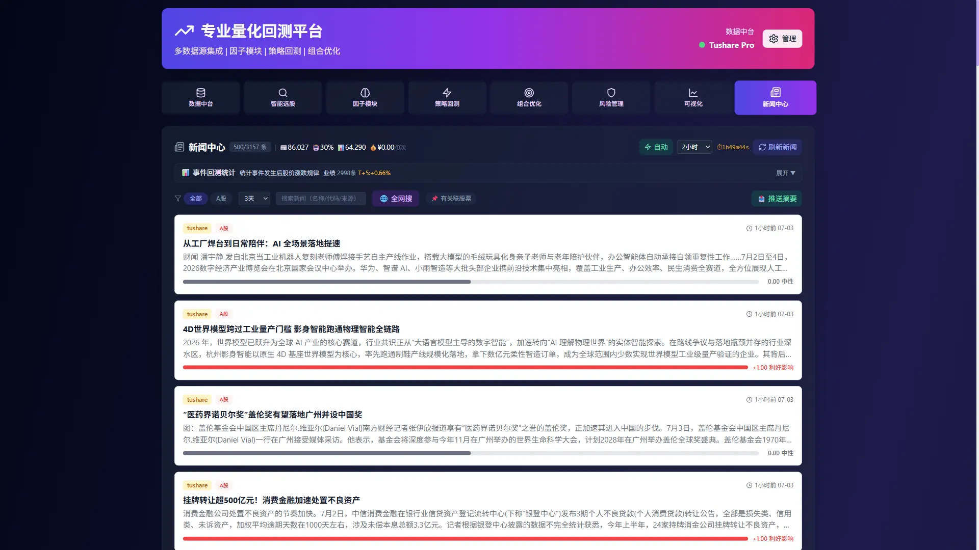
Task: Click the T+5:+0.66% statistic
Action: tap(374, 173)
